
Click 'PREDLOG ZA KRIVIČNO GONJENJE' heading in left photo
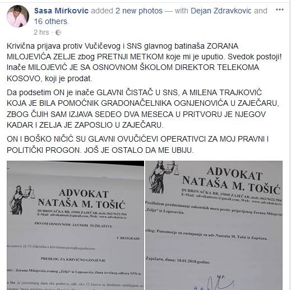[73, 259]
